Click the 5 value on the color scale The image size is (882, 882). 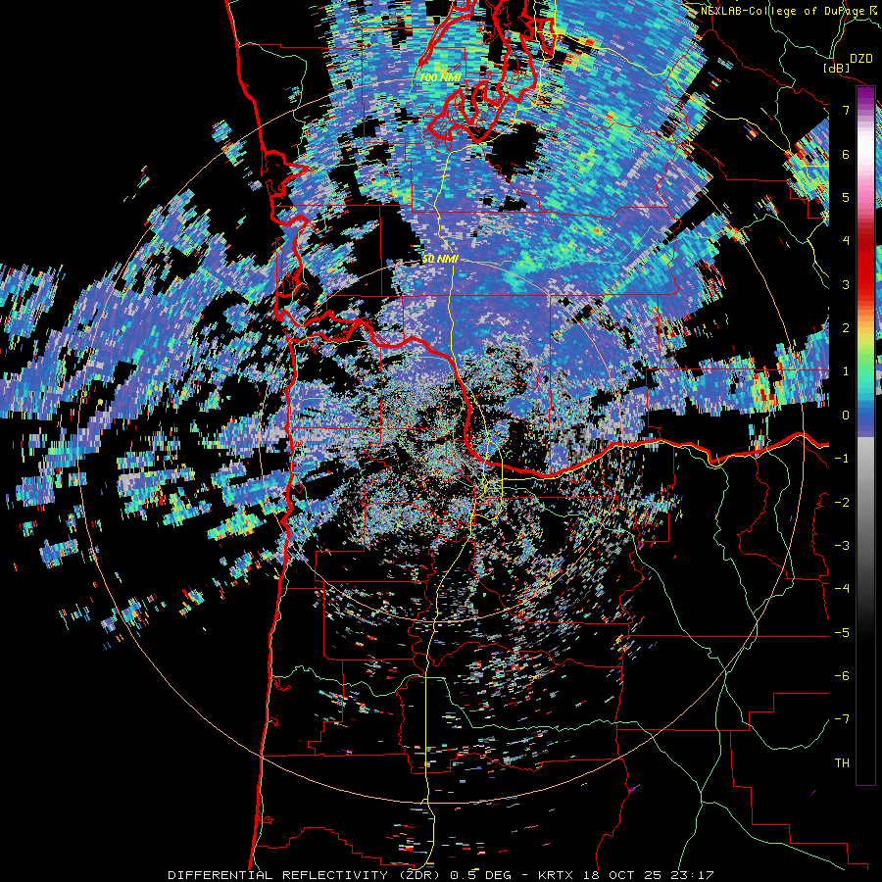coord(846,197)
